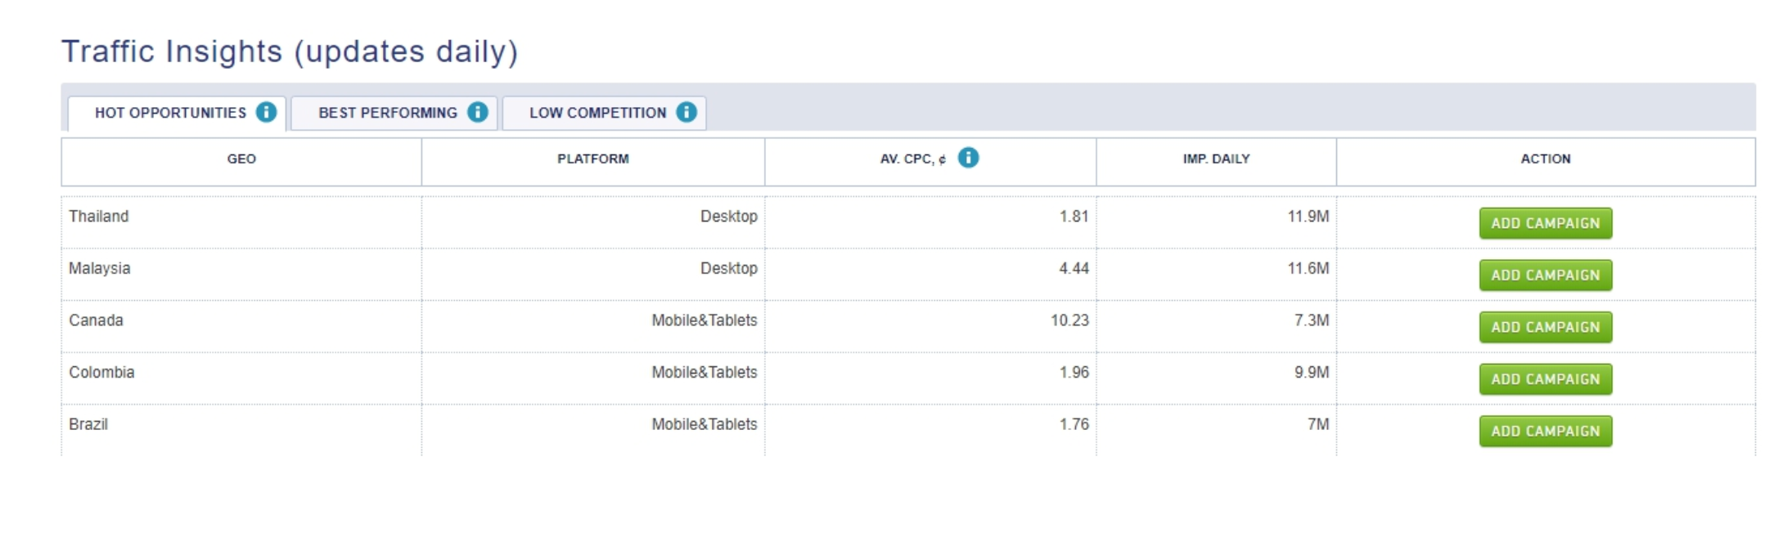
Task: Click the GEO column header
Action: [238, 159]
